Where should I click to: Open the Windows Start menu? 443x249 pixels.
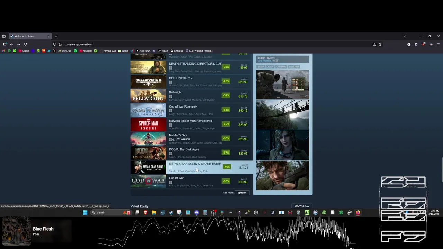coord(85,213)
